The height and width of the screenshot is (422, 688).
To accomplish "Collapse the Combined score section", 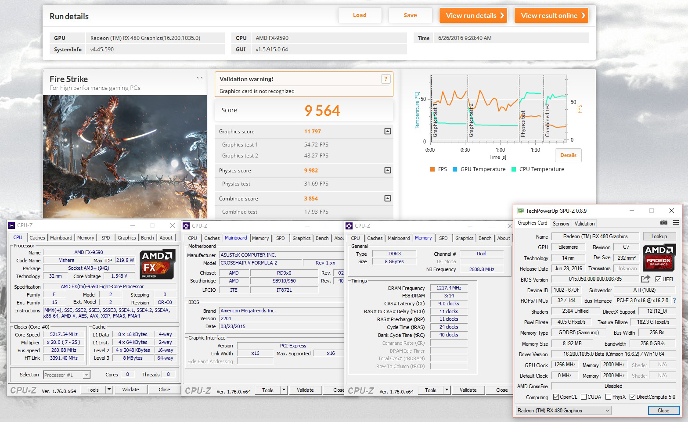I will [388, 198].
